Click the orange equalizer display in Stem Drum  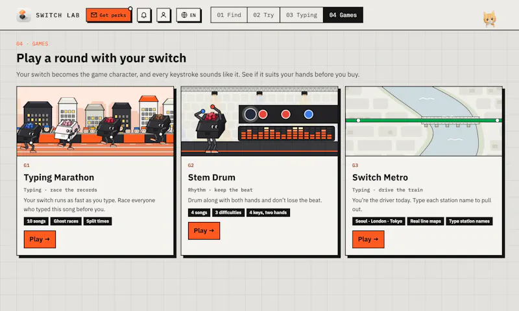[286, 133]
